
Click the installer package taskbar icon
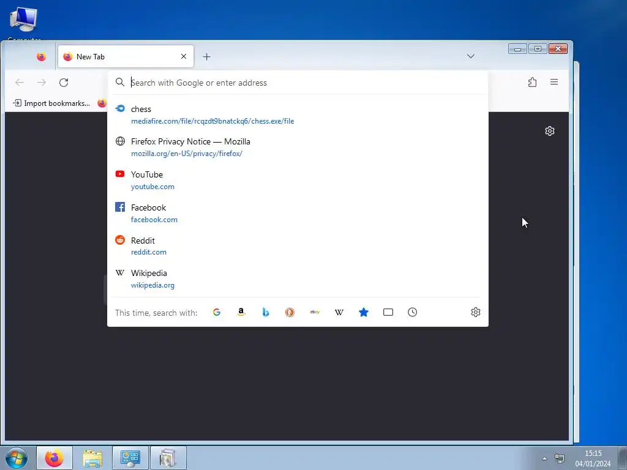click(x=168, y=458)
